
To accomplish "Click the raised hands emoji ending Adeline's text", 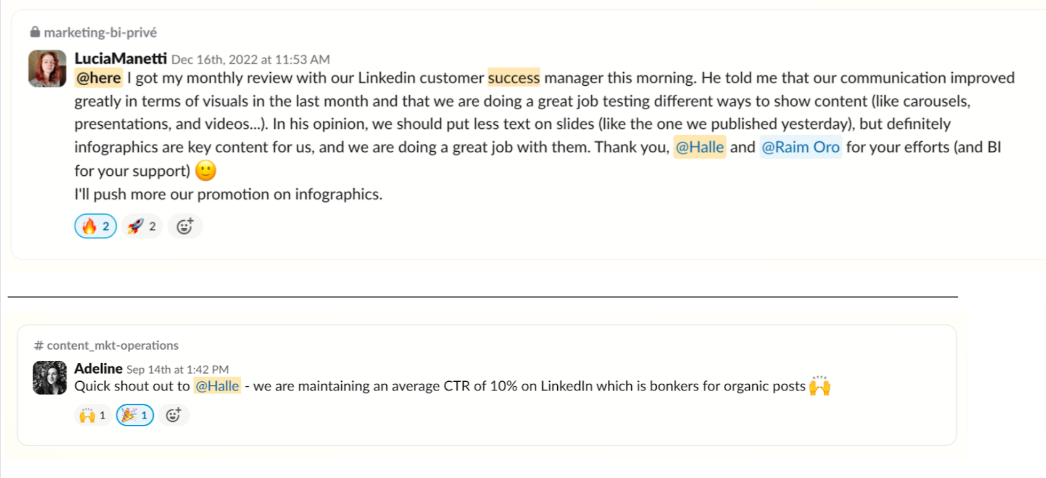I will 820,386.
